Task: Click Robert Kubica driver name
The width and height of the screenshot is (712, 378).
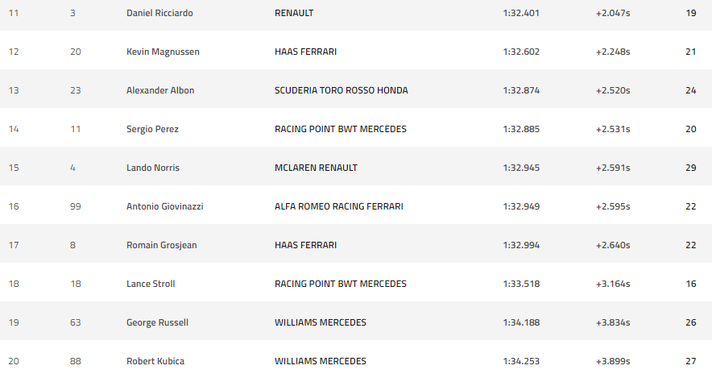Action: click(x=155, y=361)
